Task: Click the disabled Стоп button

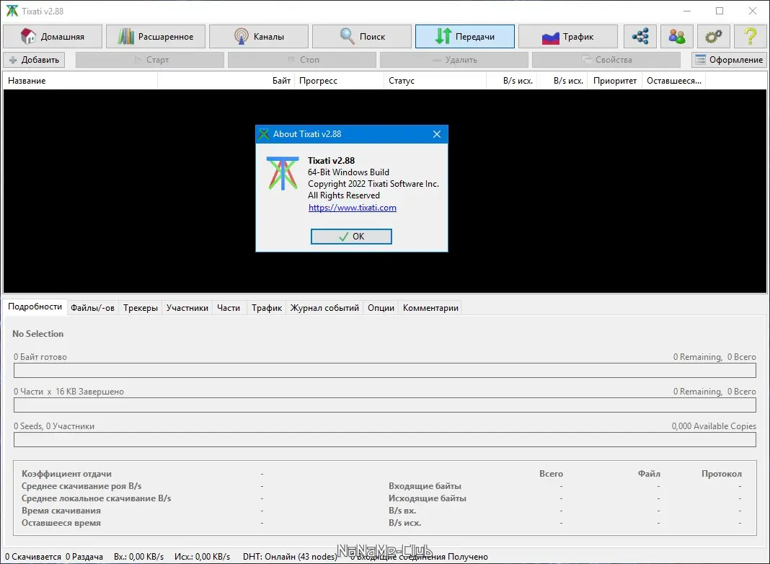Action: pyautogui.click(x=302, y=60)
